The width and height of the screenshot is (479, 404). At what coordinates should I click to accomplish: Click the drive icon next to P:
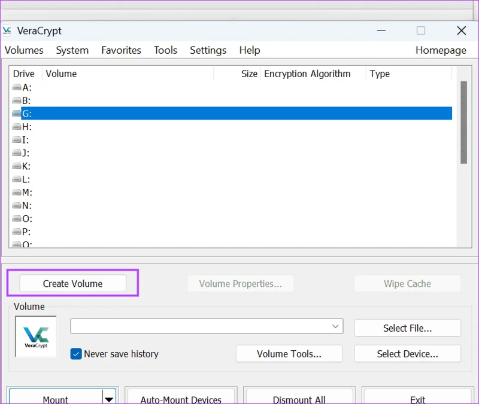17,232
